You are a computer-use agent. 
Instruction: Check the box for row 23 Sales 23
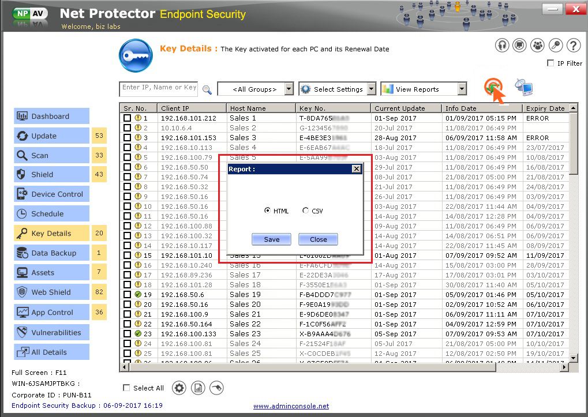point(128,333)
